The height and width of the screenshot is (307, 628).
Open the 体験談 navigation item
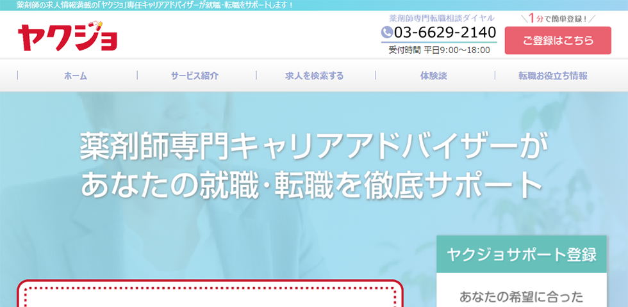(433, 75)
